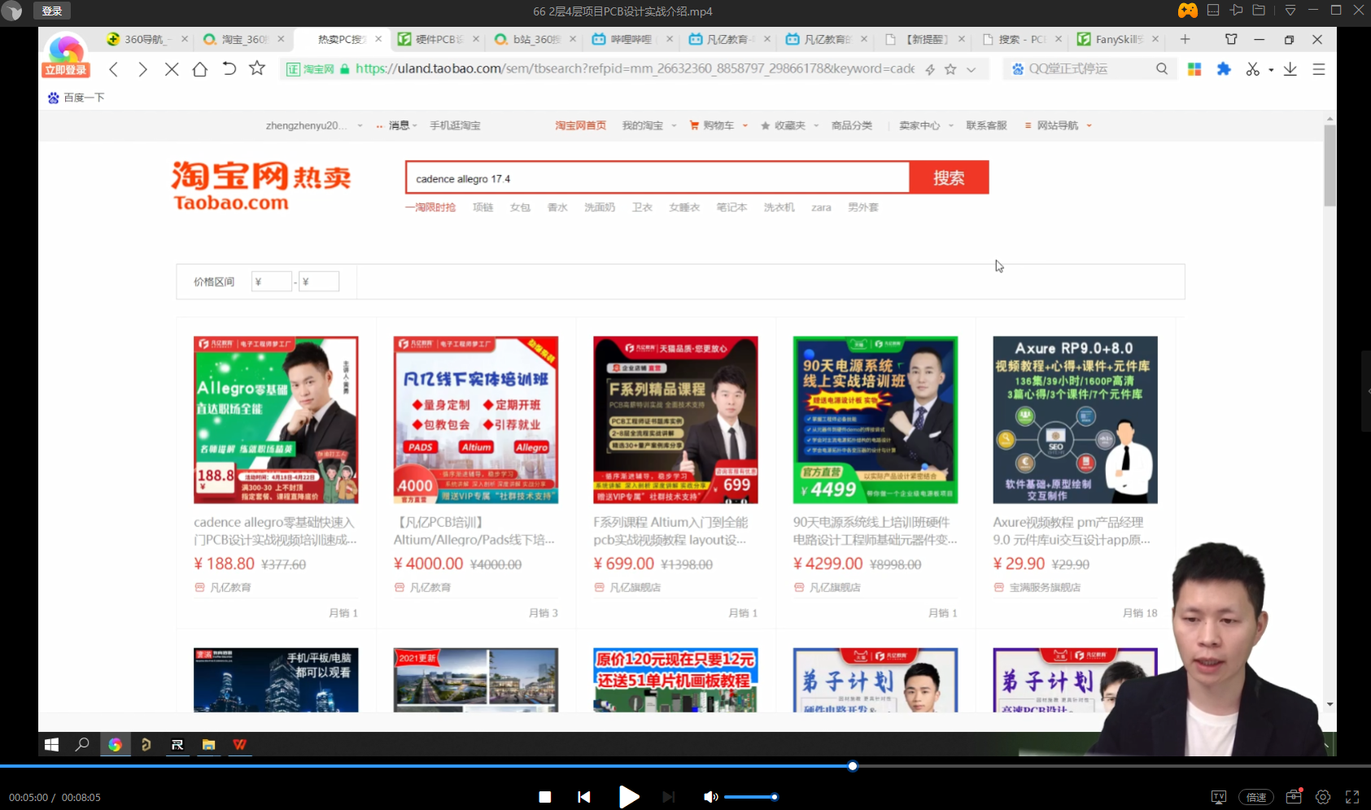Open a new browser tab
1371x810 pixels.
click(x=1185, y=39)
